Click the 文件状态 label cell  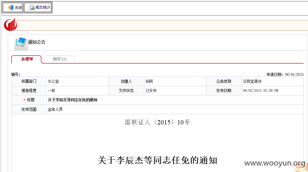(x=126, y=90)
